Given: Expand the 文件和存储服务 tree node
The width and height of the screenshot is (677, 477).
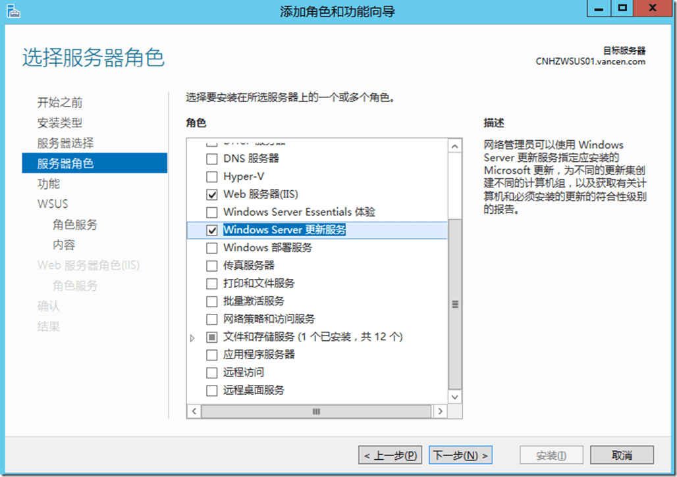Looking at the screenshot, I should coord(192,338).
